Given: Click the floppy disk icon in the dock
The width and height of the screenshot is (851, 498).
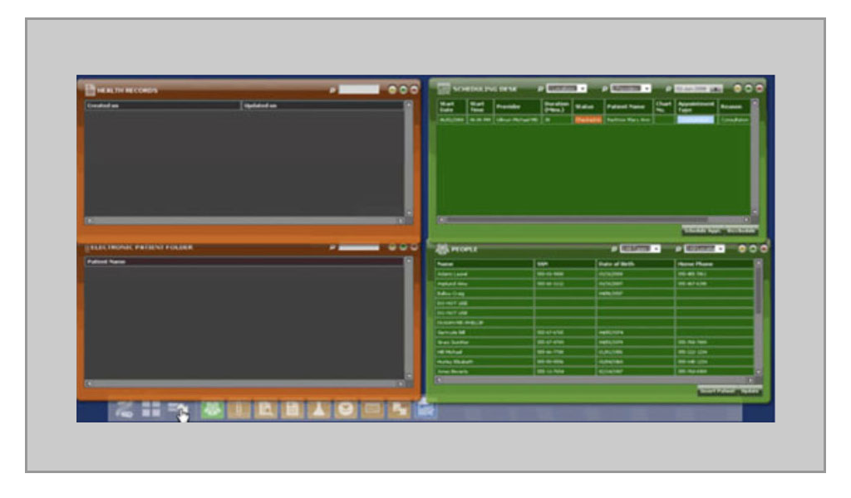Looking at the screenshot, I should click(293, 409).
